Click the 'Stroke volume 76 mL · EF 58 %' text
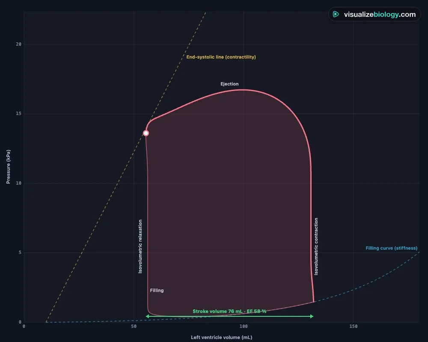The width and height of the screenshot is (428, 342). coord(229,312)
